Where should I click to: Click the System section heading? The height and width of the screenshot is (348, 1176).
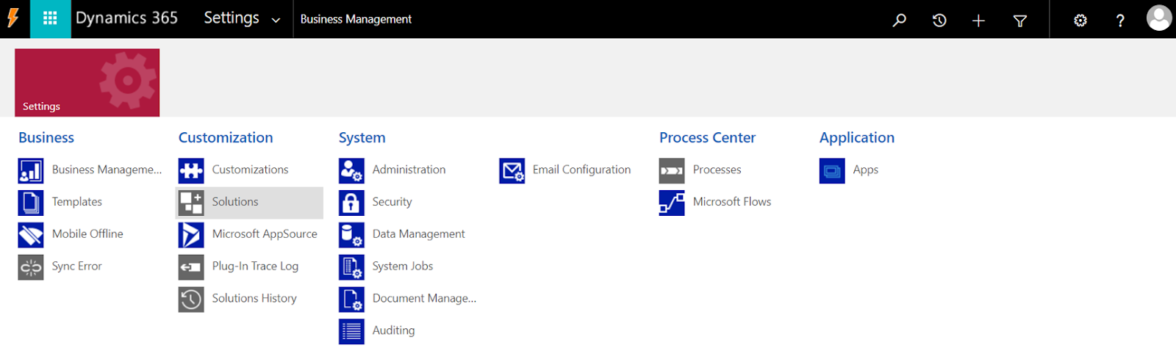[362, 137]
